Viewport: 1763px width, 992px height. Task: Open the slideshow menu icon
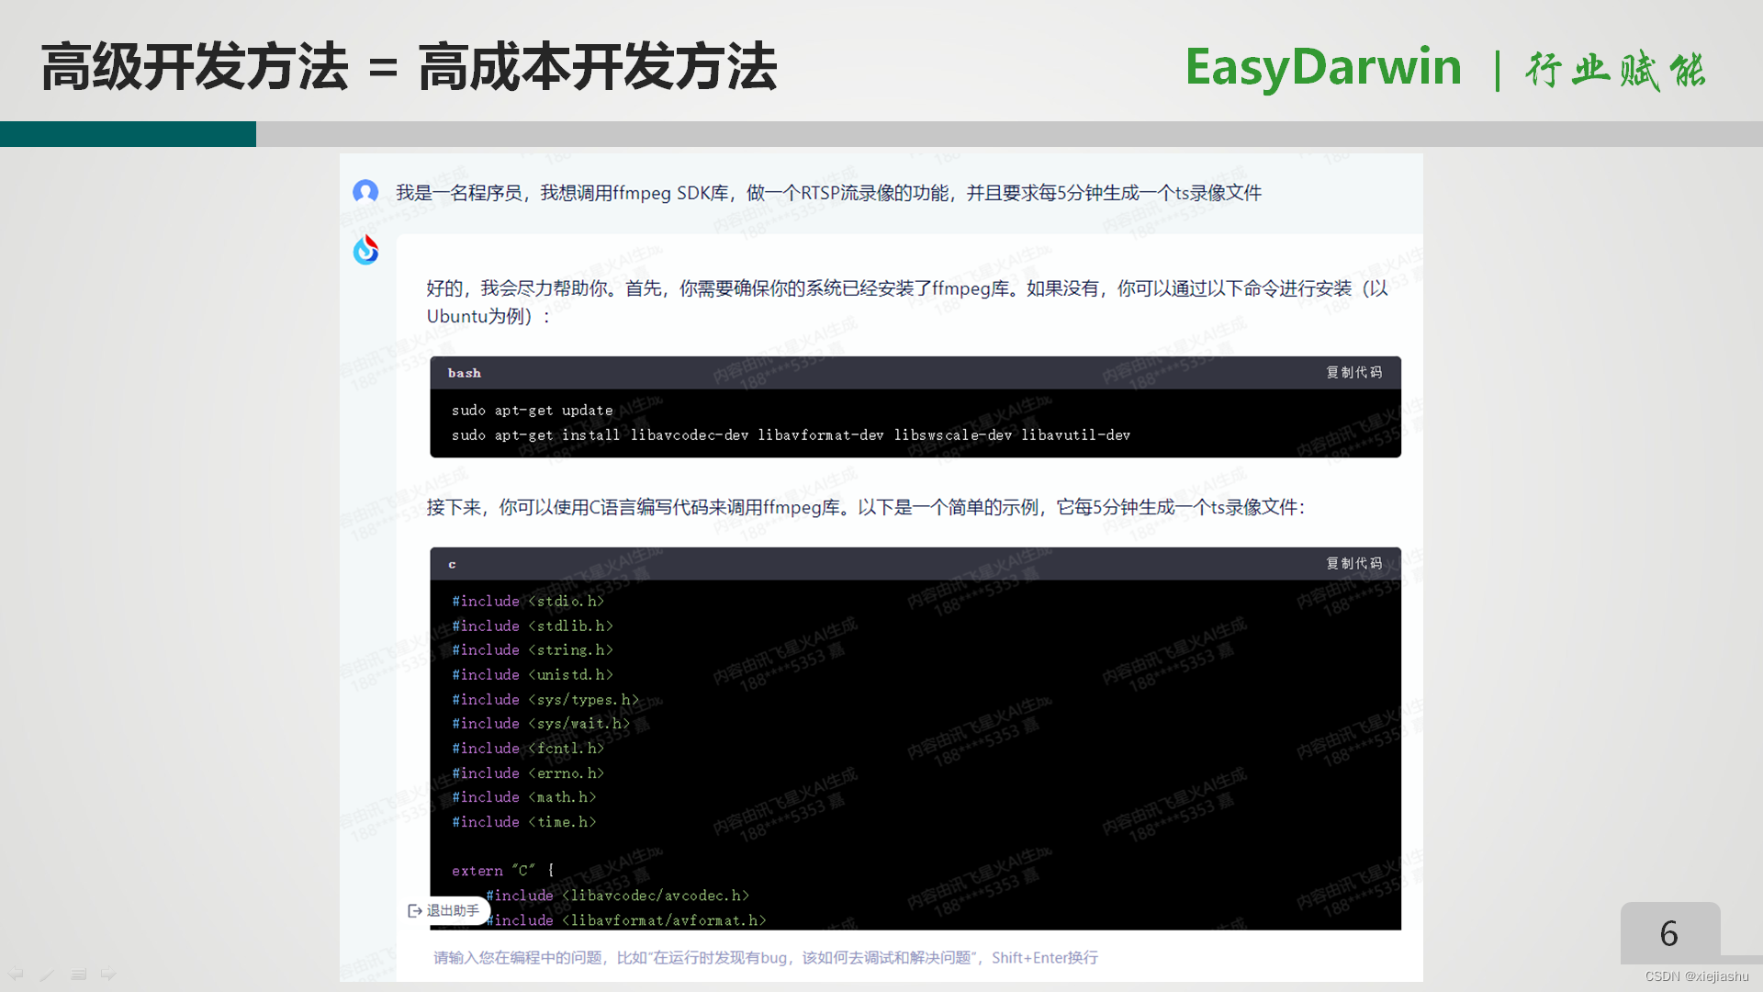click(x=79, y=974)
